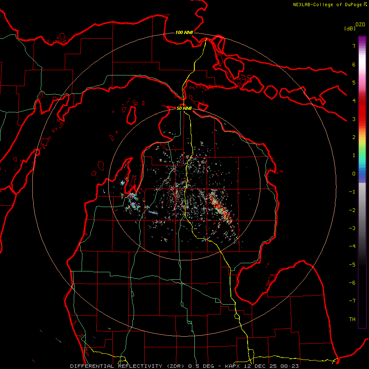This screenshot has width=369, height=369.
Task: Click the DIFFERENTIAL REFLECTIVITY (ZDR) caption text
Action: pyautogui.click(x=128, y=366)
